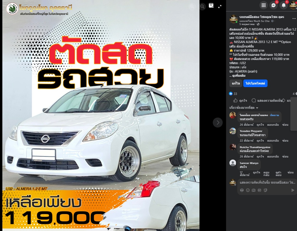
Task: Send the comment with arrow icon
Action: coord(293,190)
